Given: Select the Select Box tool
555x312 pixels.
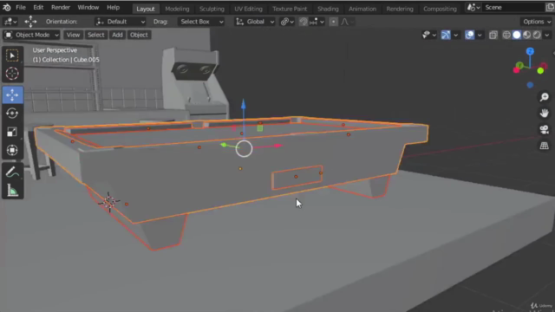Looking at the screenshot, I should coord(12,55).
